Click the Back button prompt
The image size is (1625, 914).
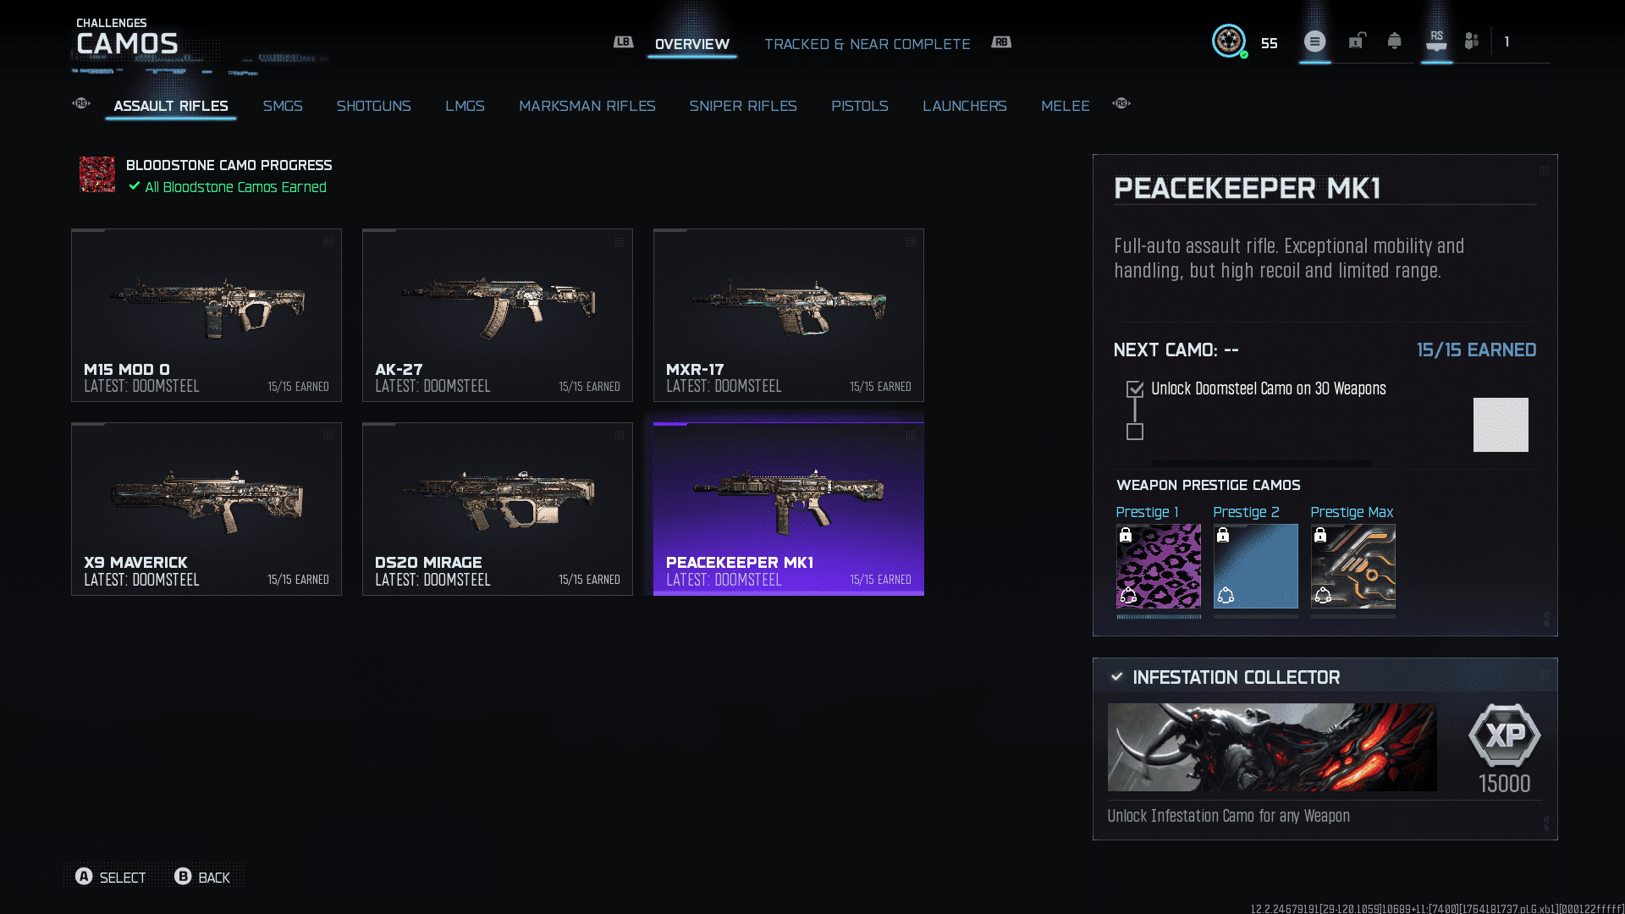(202, 877)
